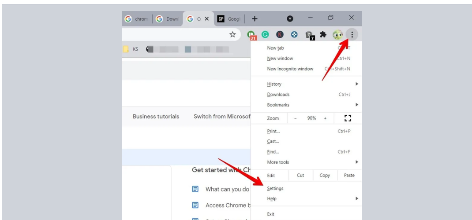Select Settings from the Chrome menu
The image size is (472, 220).
(275, 188)
